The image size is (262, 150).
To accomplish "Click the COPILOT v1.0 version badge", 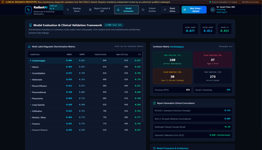I will 56,7.
